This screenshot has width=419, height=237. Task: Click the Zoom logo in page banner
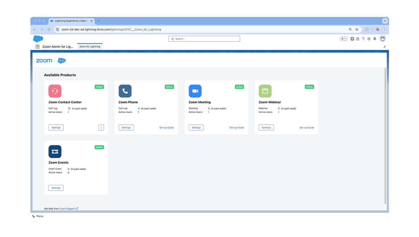pos(44,61)
